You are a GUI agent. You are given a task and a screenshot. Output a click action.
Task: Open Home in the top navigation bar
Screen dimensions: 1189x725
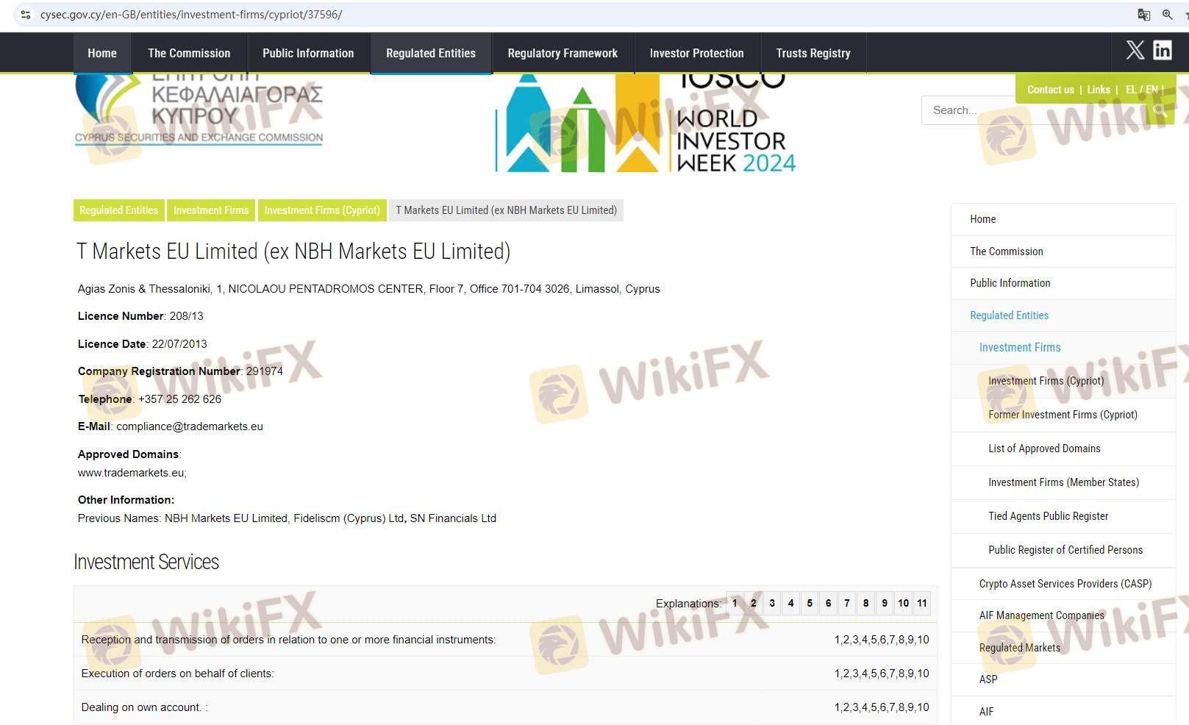(x=102, y=53)
